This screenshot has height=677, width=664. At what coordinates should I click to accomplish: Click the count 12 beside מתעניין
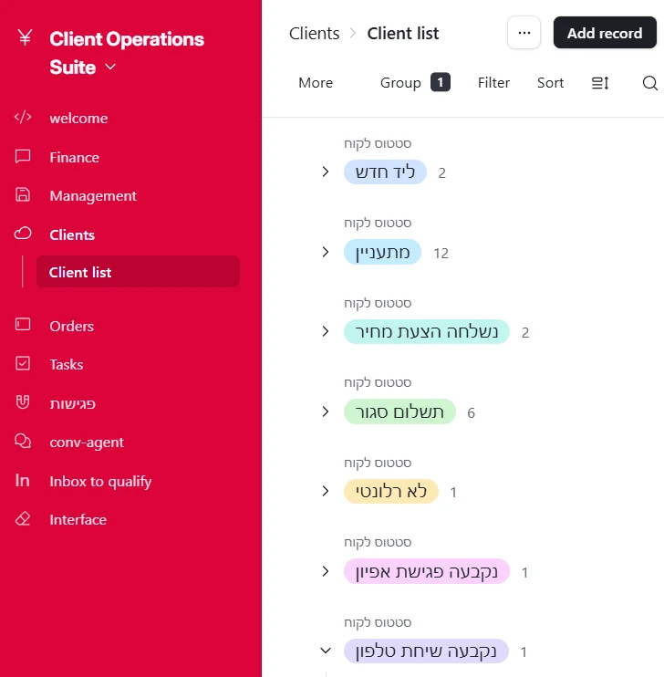441,253
